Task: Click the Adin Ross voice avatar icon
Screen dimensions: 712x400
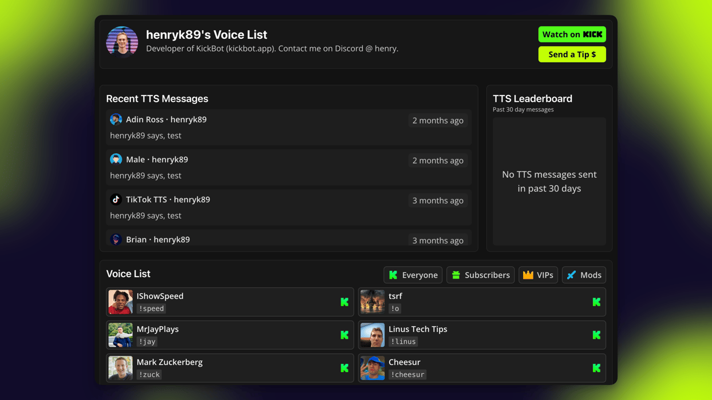Action: click(x=116, y=119)
